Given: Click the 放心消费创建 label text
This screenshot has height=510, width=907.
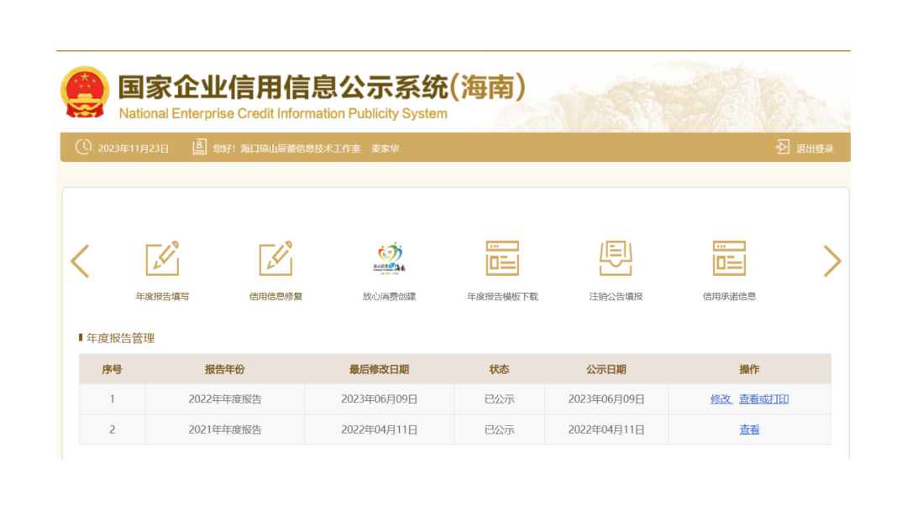Looking at the screenshot, I should pos(390,296).
